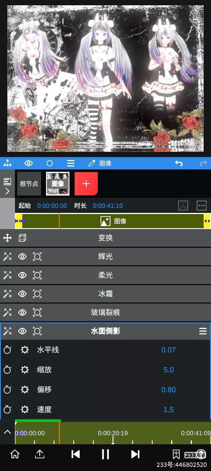Tap the magic wand icon for 柔光
Image resolution: width=211 pixels, height=471 pixels.
pyautogui.click(x=7, y=275)
